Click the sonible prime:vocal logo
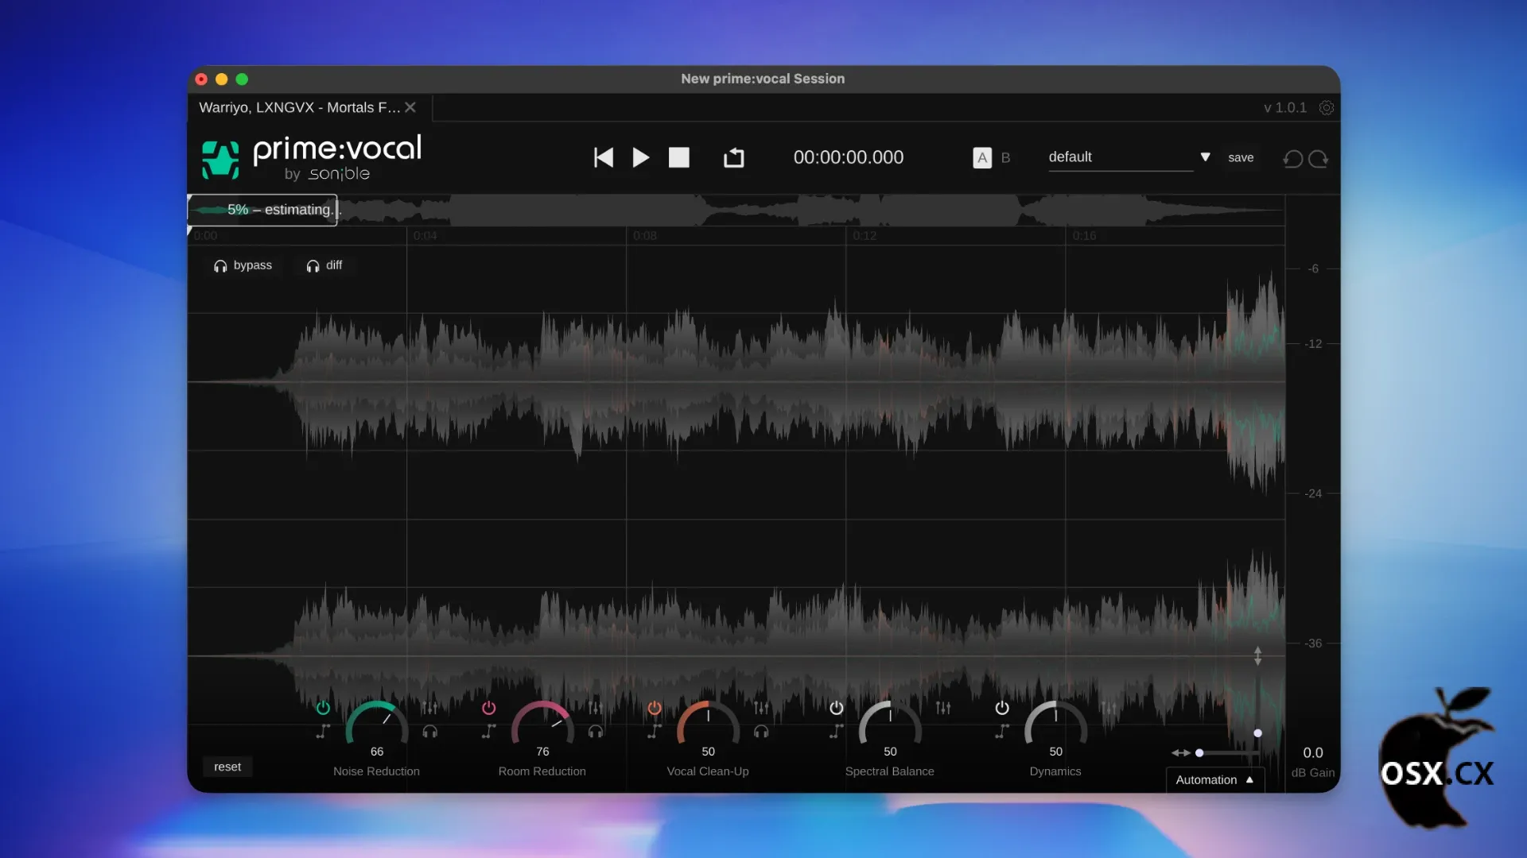This screenshot has height=858, width=1527. click(312, 157)
